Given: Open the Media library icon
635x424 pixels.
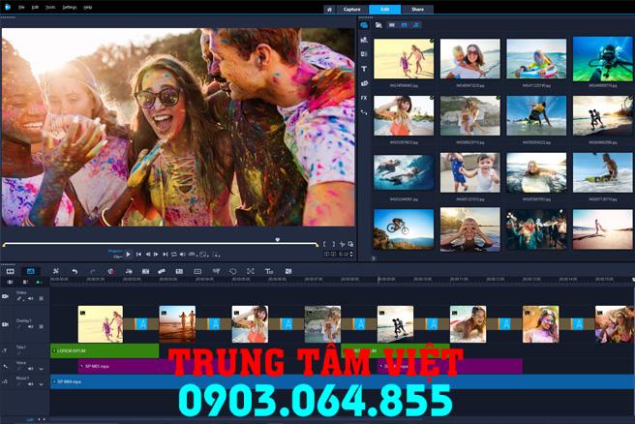Looking at the screenshot, I should click(x=364, y=25).
